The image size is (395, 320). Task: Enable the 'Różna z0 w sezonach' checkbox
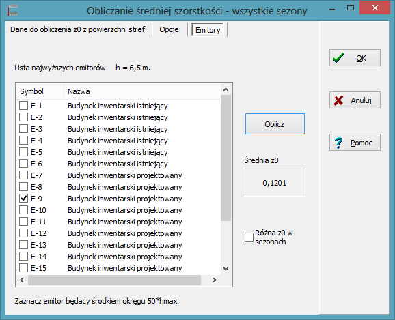pos(249,237)
